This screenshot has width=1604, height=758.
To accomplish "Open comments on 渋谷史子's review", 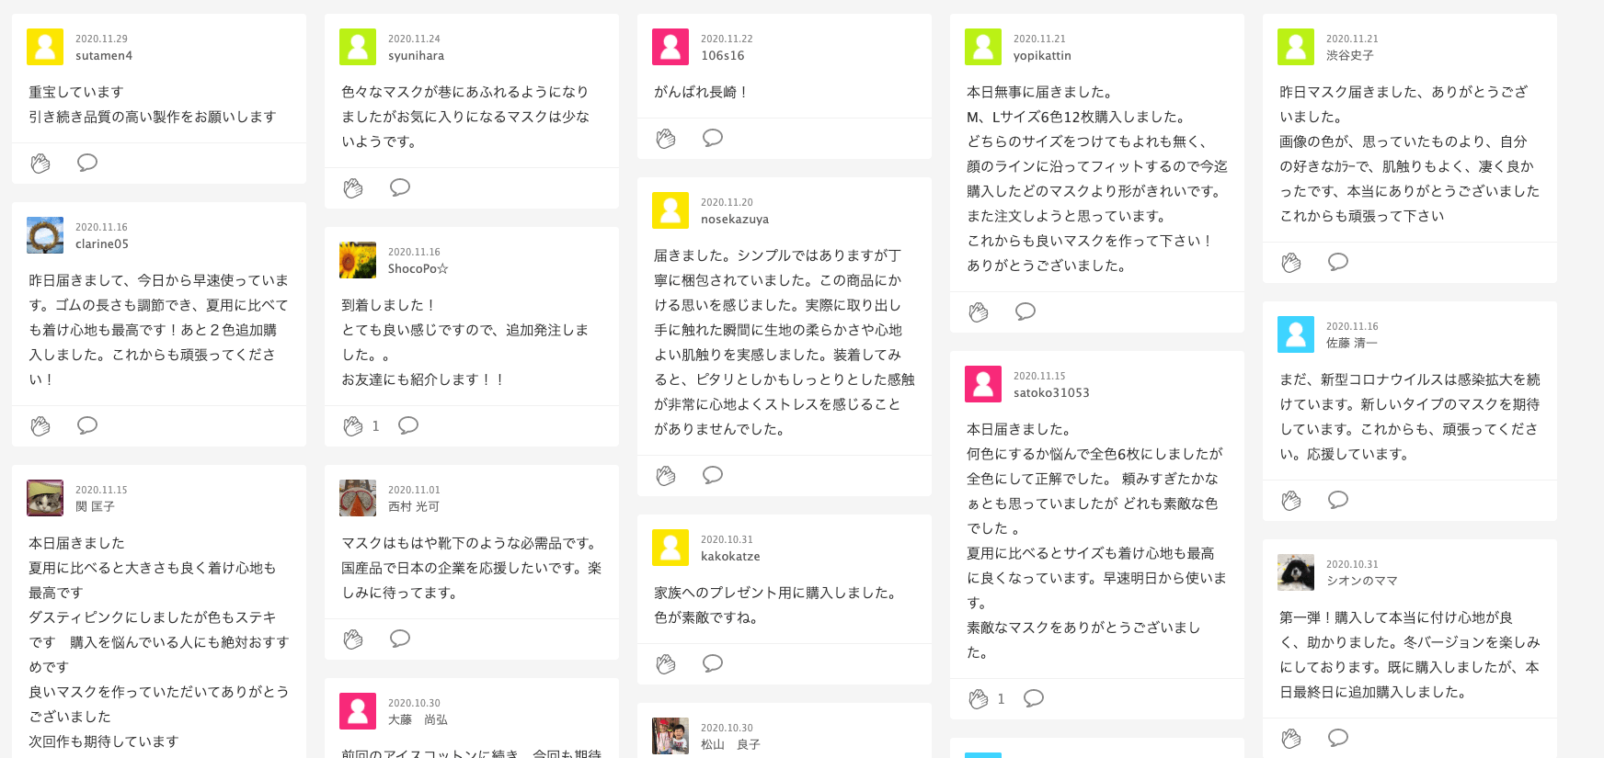I will (x=1338, y=262).
